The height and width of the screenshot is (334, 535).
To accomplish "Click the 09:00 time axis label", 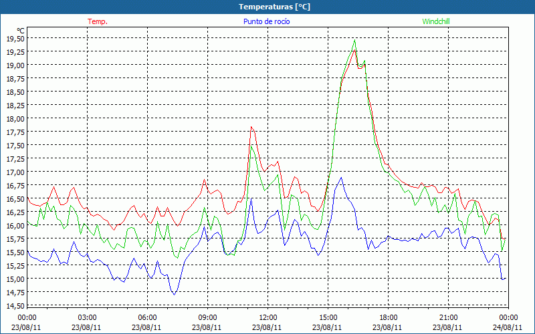I will pyautogui.click(x=207, y=318).
